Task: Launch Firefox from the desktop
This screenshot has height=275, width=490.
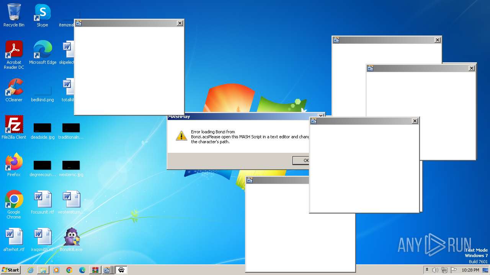Action: 14,165
